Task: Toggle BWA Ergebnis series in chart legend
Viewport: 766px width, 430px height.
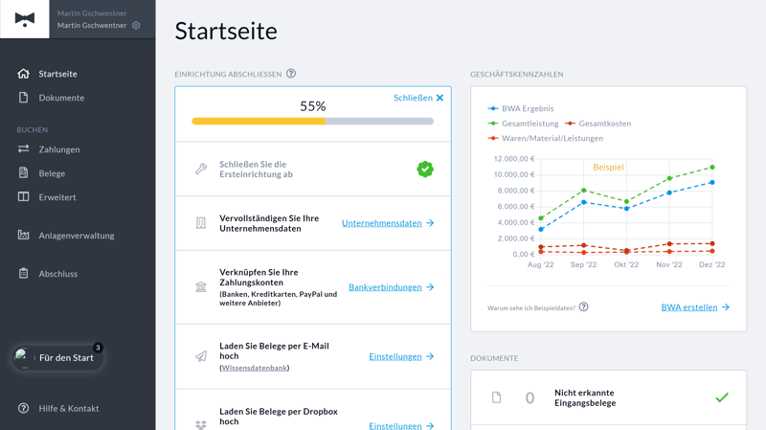Action: pos(521,108)
